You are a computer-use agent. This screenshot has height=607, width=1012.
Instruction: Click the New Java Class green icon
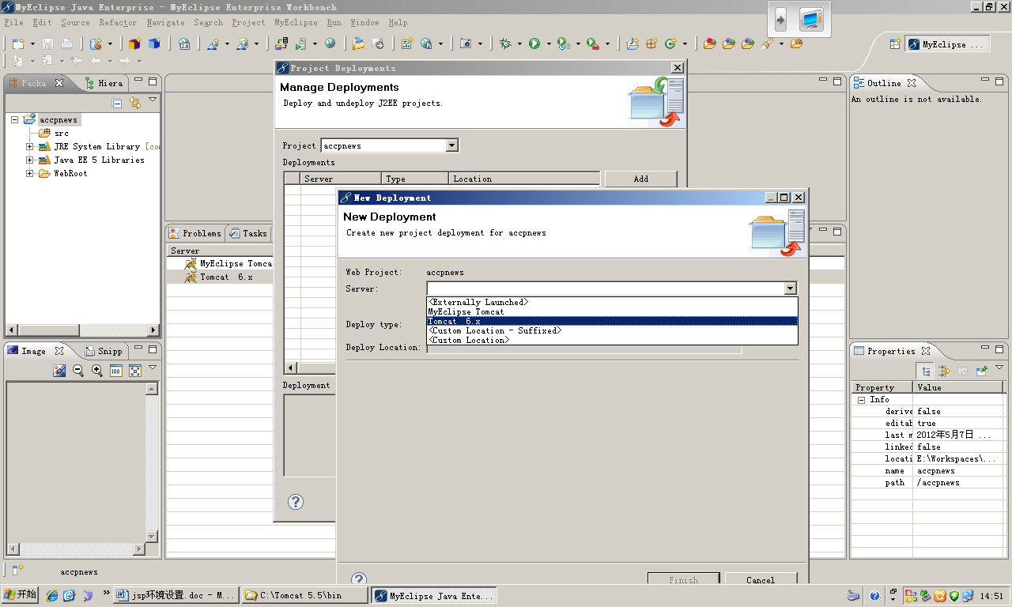670,44
